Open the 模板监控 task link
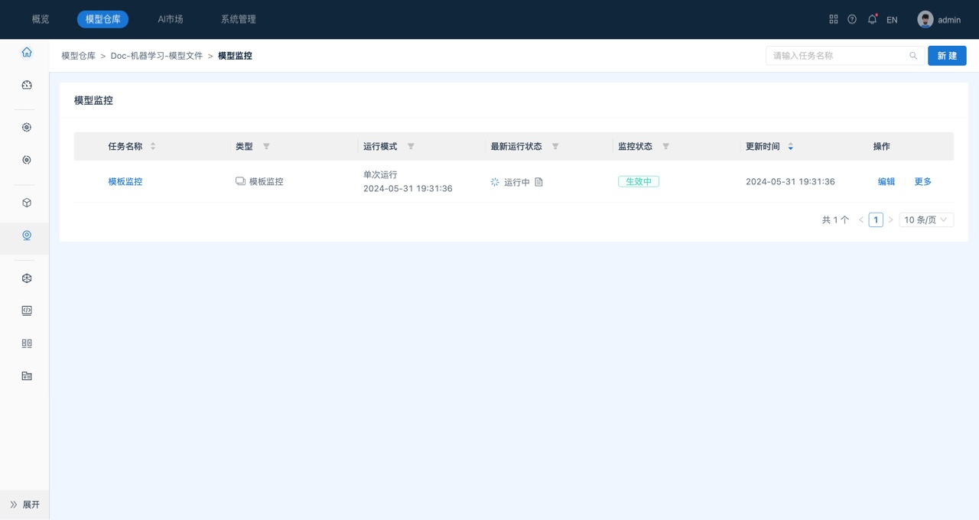This screenshot has width=979, height=520. [125, 182]
